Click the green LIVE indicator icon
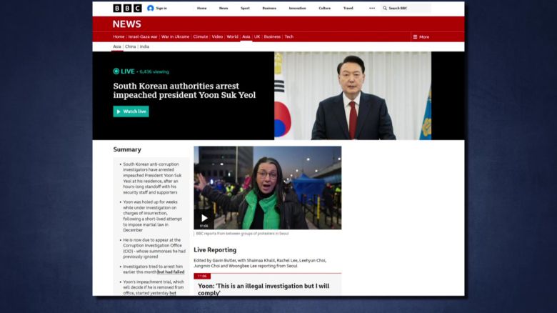Viewport: 557px width, 313px height. pos(116,71)
